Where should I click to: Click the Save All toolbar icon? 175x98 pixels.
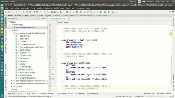(9, 12)
